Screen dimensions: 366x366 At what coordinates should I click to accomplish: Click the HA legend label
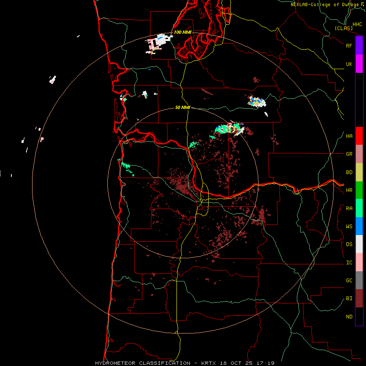point(349,136)
